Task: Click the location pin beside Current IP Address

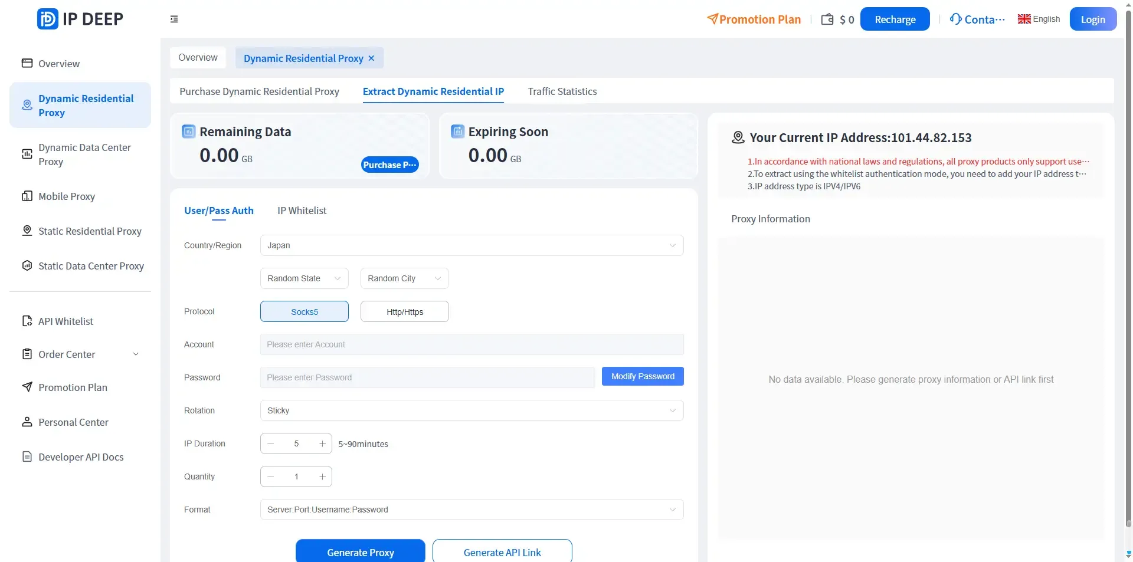Action: (x=738, y=137)
